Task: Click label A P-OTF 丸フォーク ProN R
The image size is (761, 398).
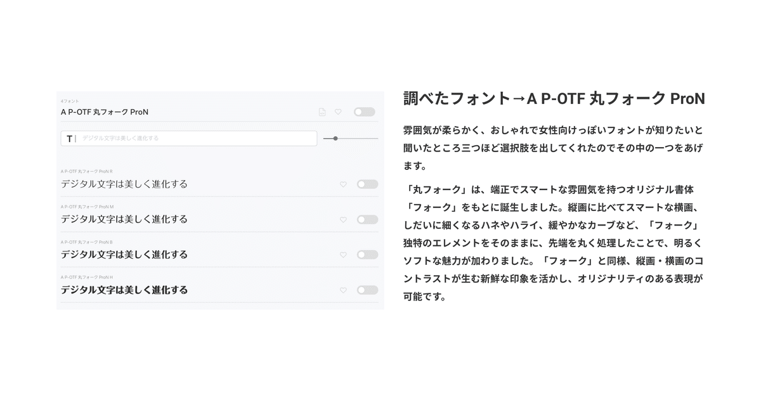Action: [87, 171]
